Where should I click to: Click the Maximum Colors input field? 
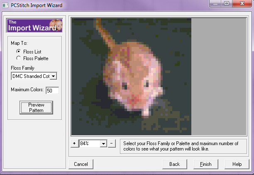click(x=52, y=90)
